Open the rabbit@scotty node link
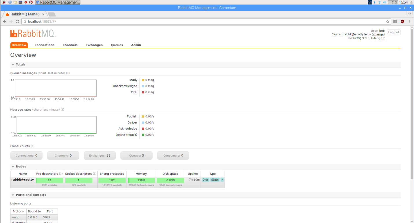The image size is (414, 223). tap(23, 180)
